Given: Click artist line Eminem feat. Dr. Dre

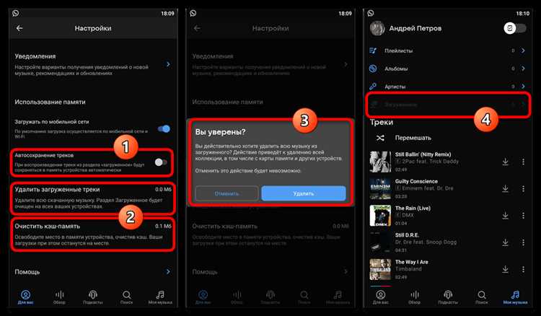Looking at the screenshot, I should tap(424, 188).
